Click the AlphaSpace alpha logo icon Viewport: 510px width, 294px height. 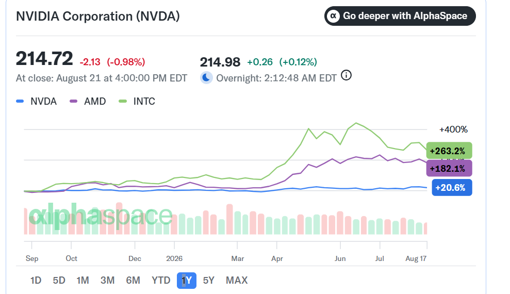[334, 16]
